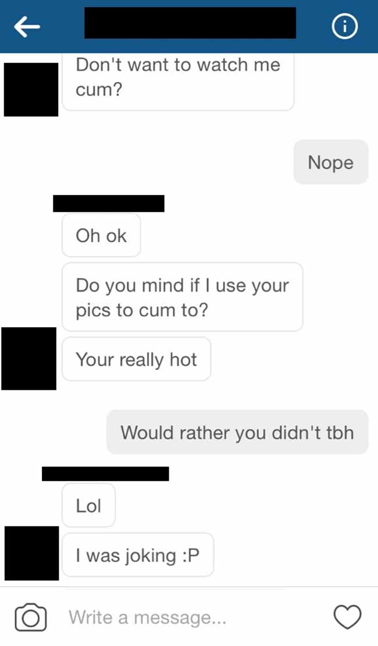Tap the avatar beside Your really hot
This screenshot has height=646, width=378.
29,358
